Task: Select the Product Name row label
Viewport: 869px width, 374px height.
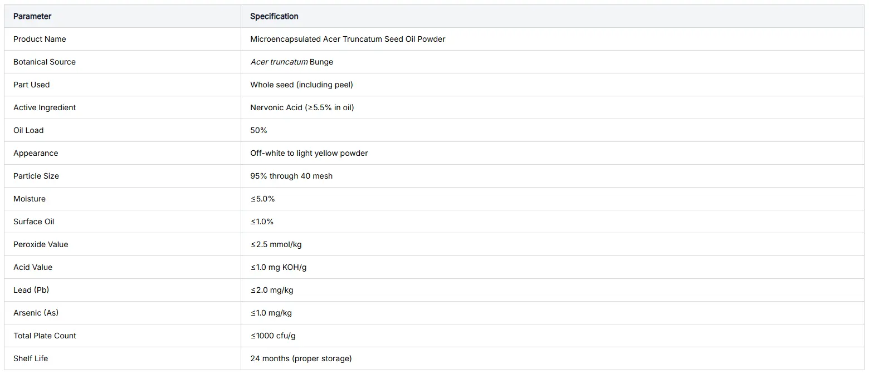Action: coord(40,39)
